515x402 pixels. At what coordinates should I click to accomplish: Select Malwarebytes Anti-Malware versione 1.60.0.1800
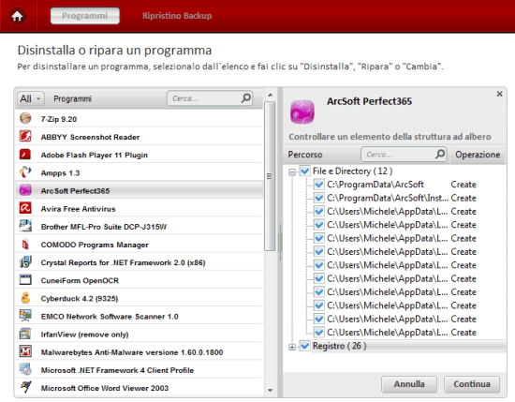pos(140,351)
